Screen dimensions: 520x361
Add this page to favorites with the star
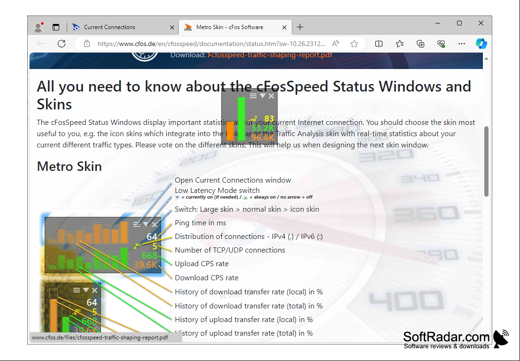(354, 44)
